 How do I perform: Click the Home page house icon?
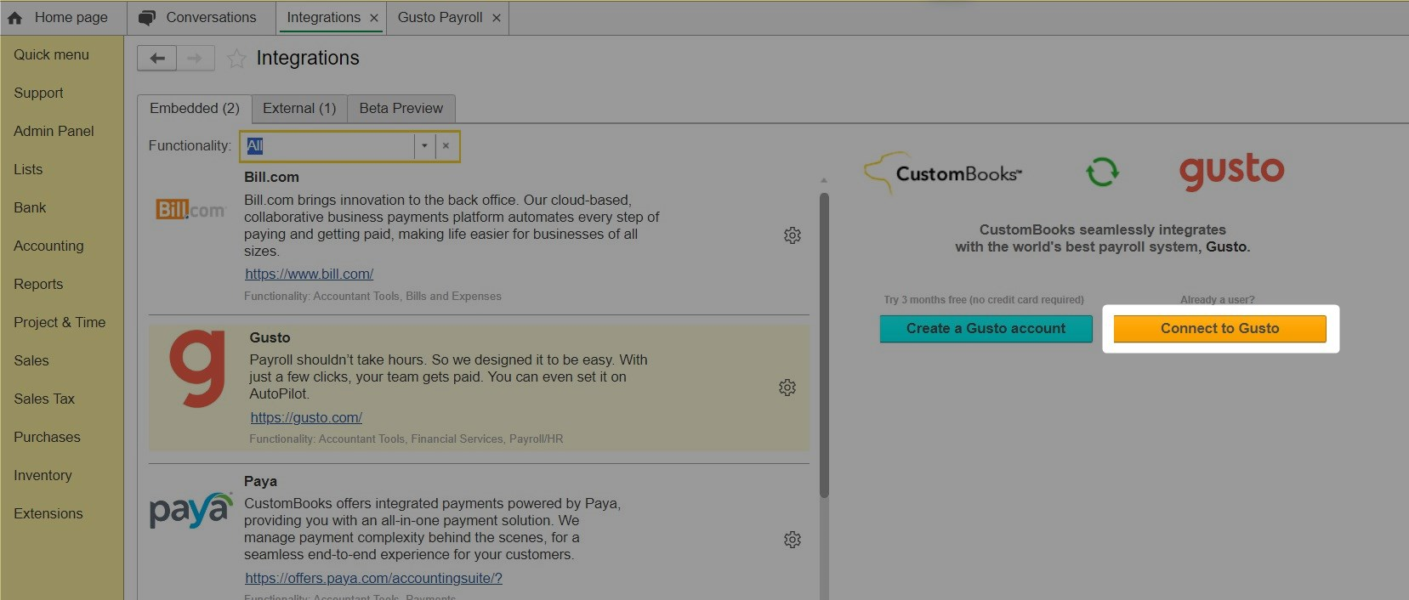click(x=15, y=18)
